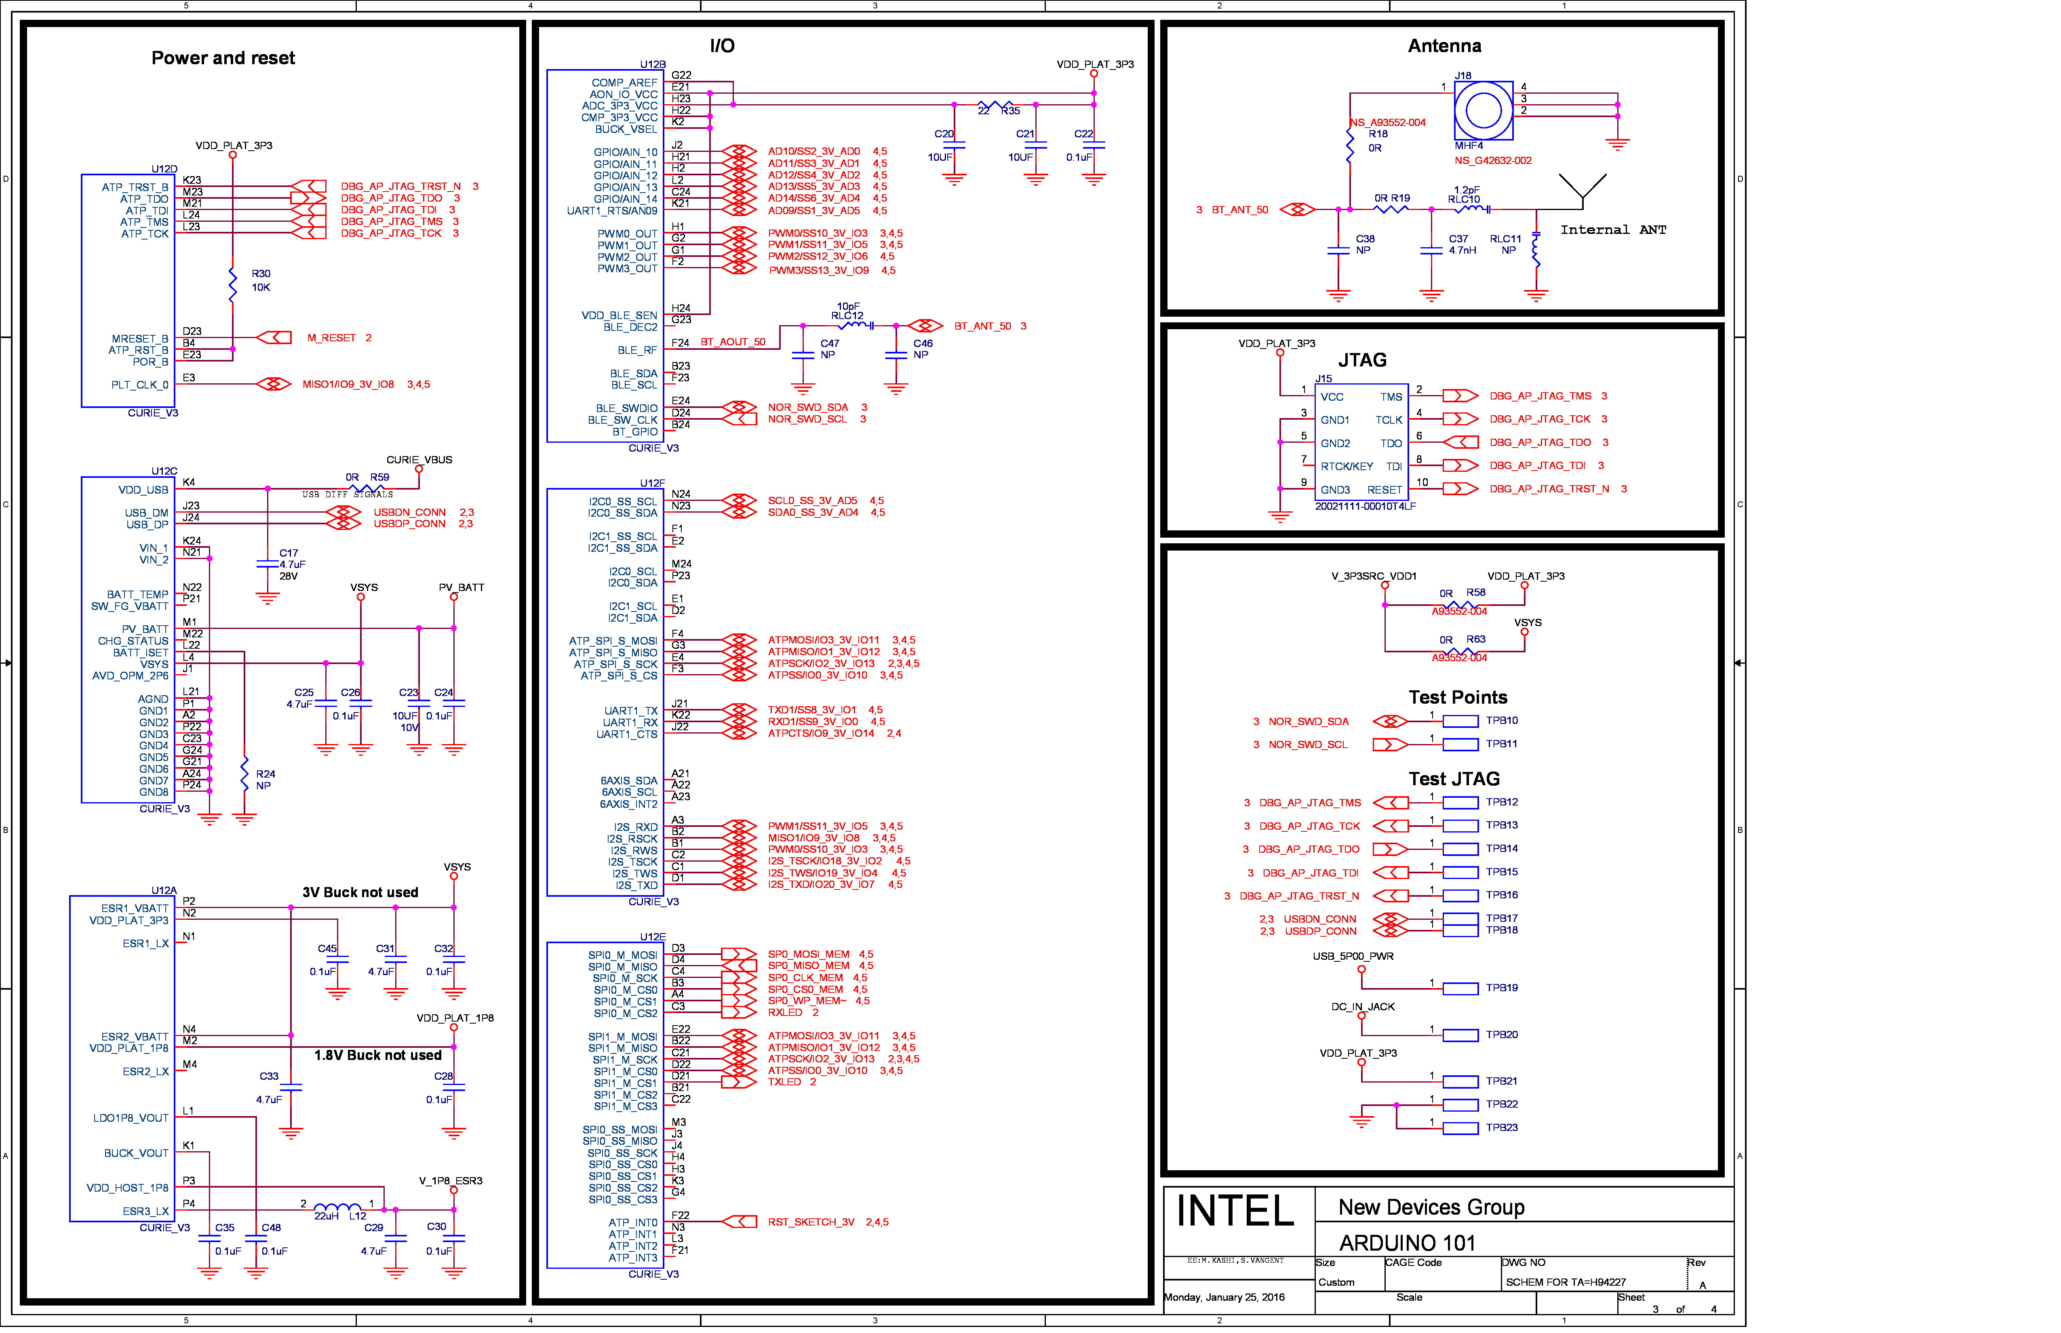Click the "Power and reset" title
The width and height of the screenshot is (2061, 1333).
tap(224, 58)
